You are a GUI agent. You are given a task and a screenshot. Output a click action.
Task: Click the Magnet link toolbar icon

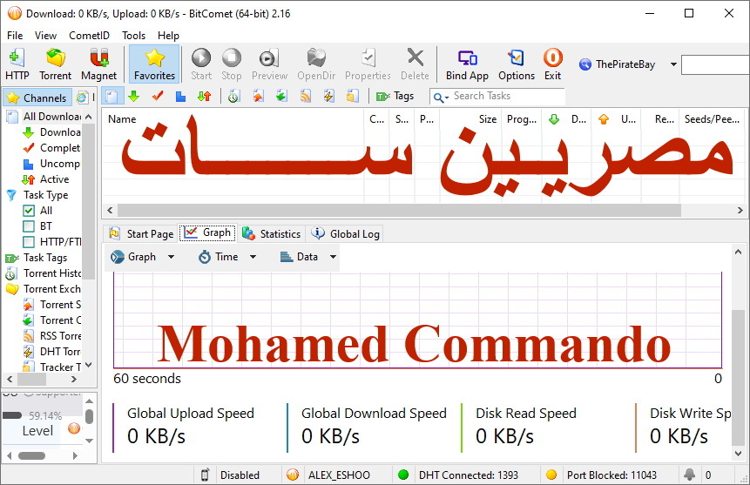coord(98,64)
